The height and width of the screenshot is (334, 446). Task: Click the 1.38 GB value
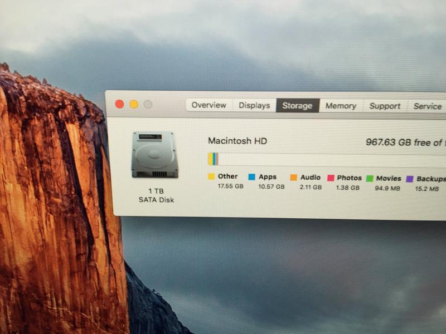tap(348, 188)
